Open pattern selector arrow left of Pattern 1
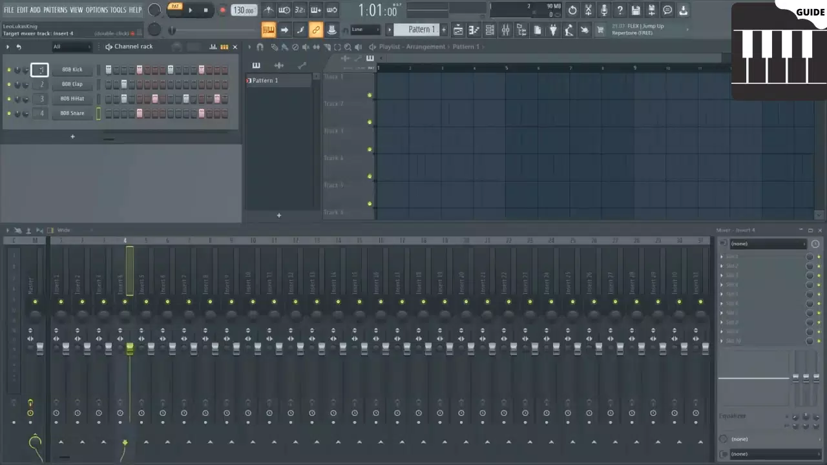 tap(389, 30)
